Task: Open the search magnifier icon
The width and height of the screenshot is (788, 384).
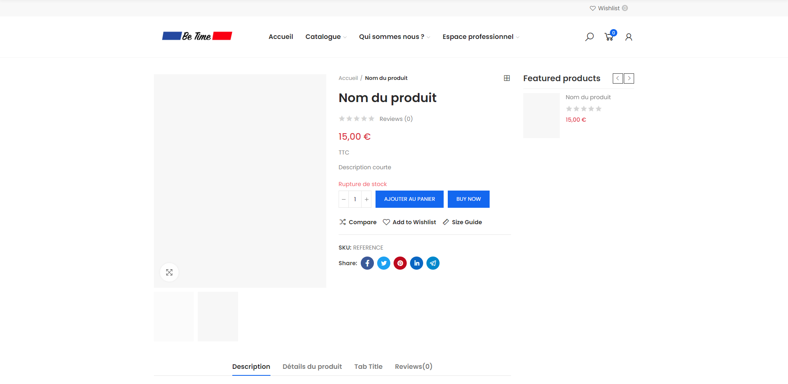Action: 589,37
